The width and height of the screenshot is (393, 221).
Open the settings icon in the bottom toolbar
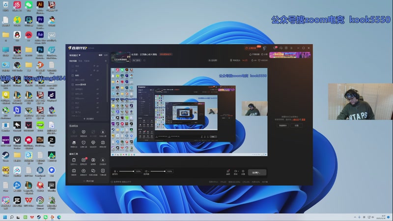243,172
